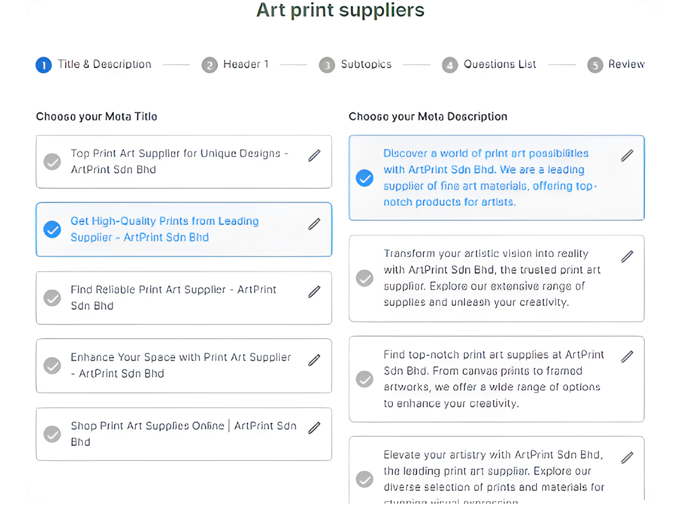Viewport: 682px width, 505px height.
Task: Edit the 'Top Print Art Supplier' title with pencil icon
Action: [314, 156]
